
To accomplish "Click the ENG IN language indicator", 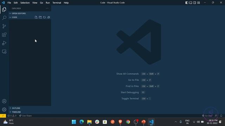I will click(x=187, y=122).
